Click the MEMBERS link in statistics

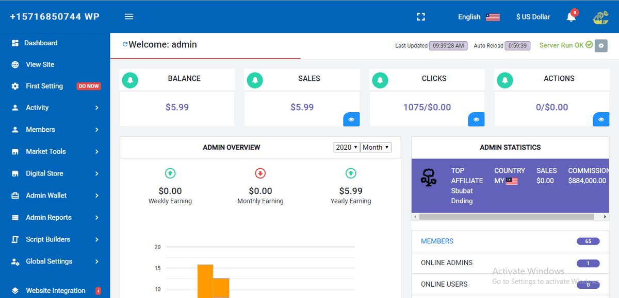pyautogui.click(x=437, y=241)
